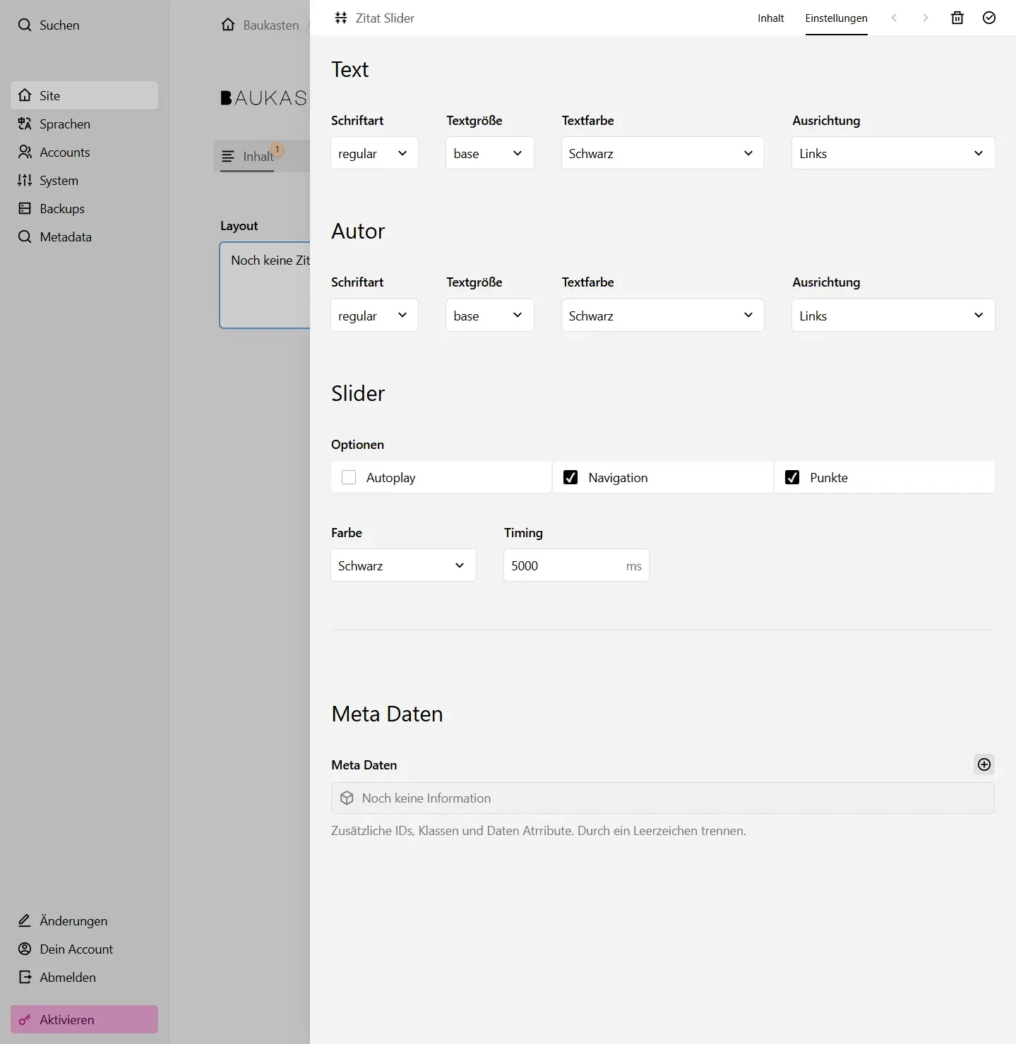The height and width of the screenshot is (1044, 1016).
Task: Disable the Navigation option
Action: (x=570, y=477)
